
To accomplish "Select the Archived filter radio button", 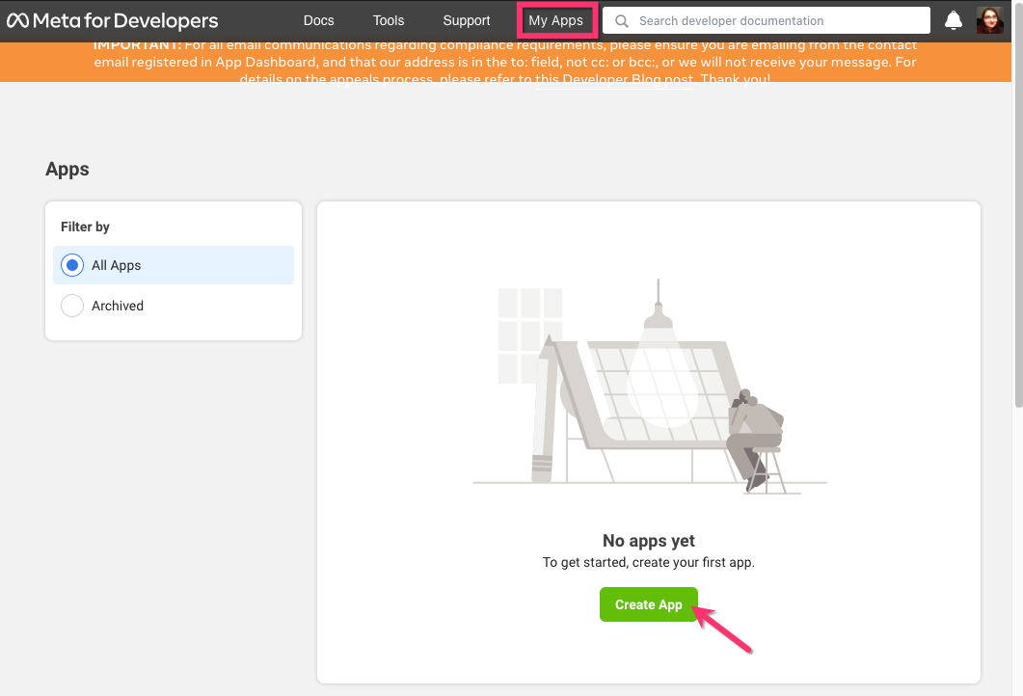I will coord(71,306).
